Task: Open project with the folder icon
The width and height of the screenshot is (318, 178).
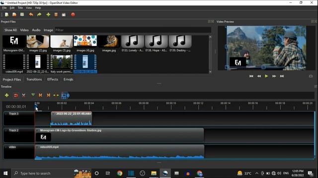Action: [x=14, y=14]
